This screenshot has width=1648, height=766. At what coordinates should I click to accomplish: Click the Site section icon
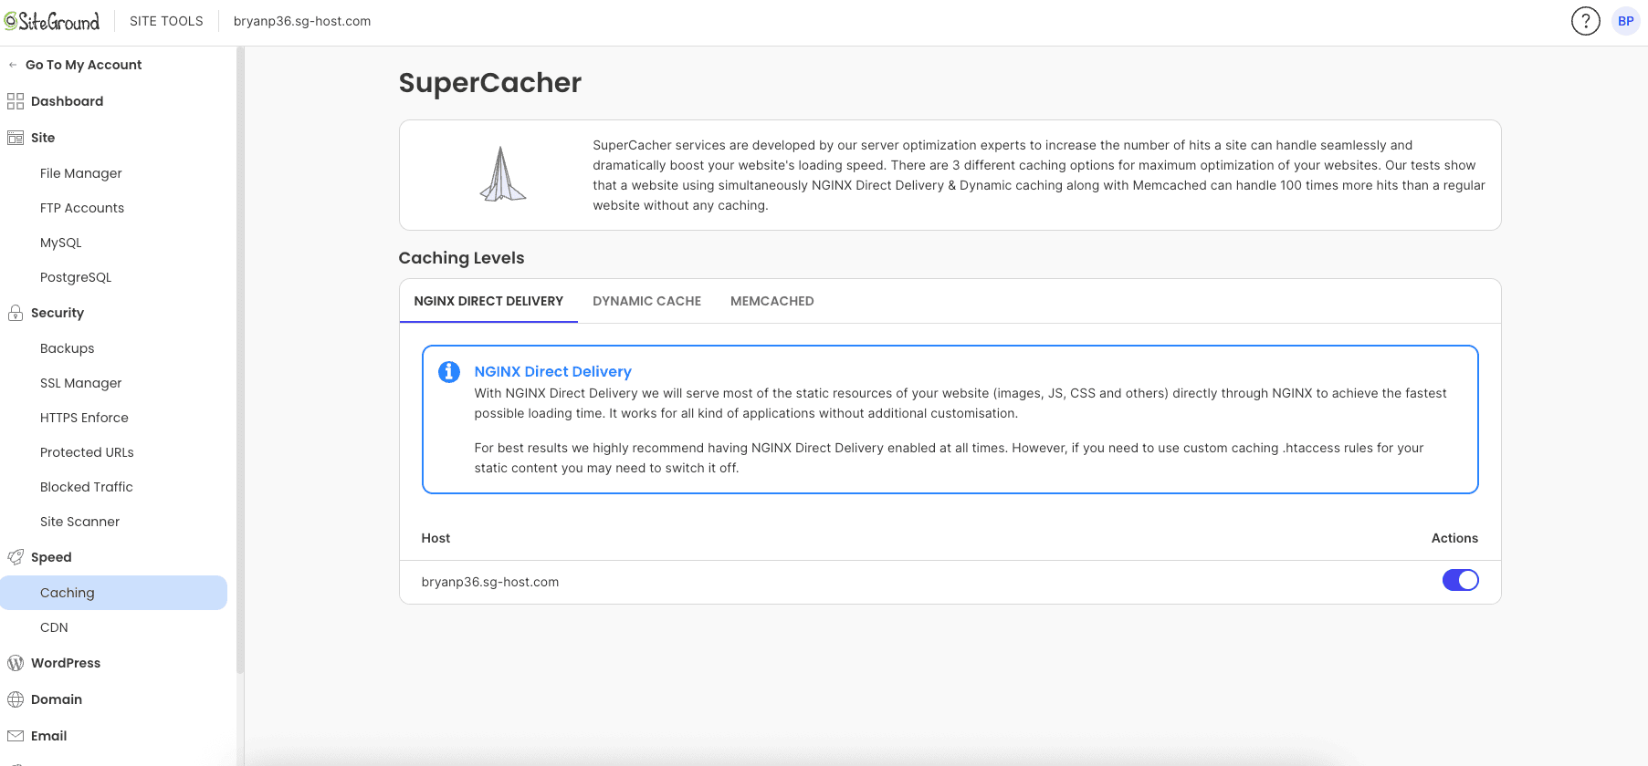point(16,138)
